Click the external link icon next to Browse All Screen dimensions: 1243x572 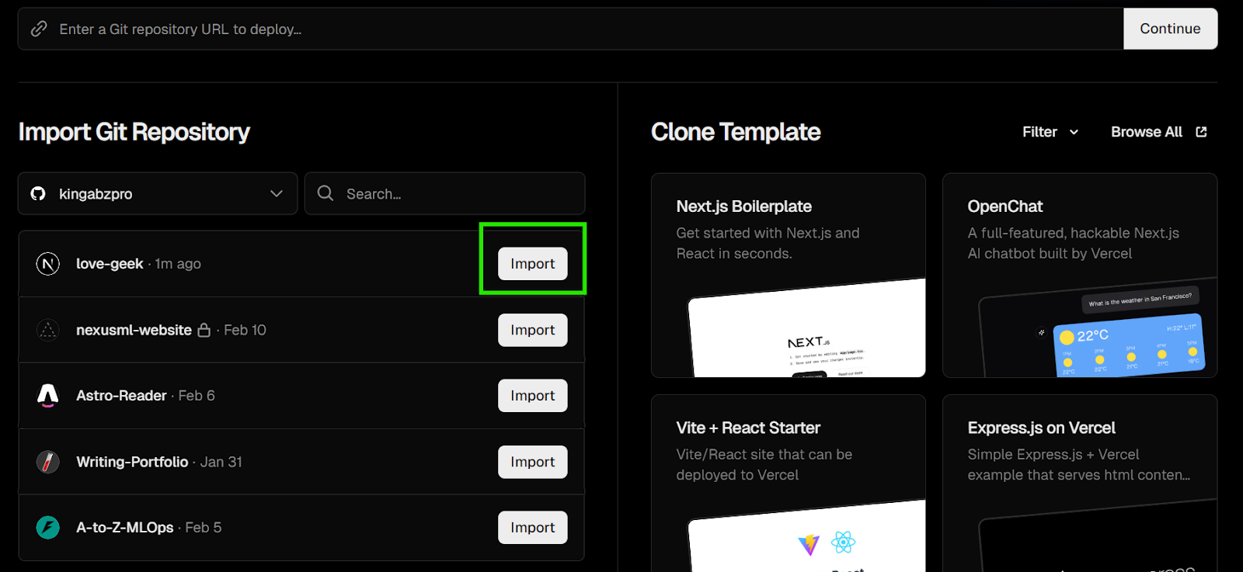1201,132
